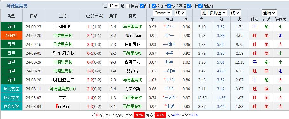Click the 马德里竞技 team title
Screen dimensions: 289x119
coord(17,6)
